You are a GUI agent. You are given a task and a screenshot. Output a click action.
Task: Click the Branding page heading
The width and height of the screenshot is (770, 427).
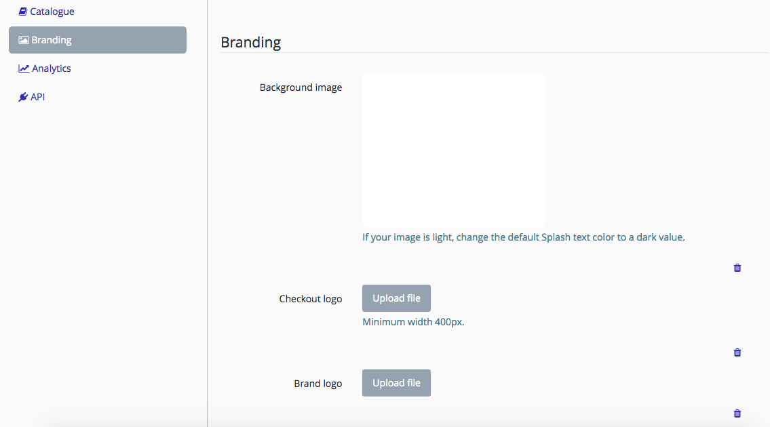pos(250,42)
